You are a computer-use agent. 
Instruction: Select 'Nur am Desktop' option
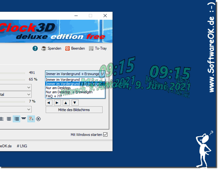coord(75,88)
